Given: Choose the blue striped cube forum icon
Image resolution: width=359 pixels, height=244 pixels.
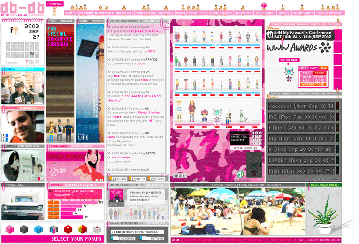Looking at the screenshot, I should 38,229.
